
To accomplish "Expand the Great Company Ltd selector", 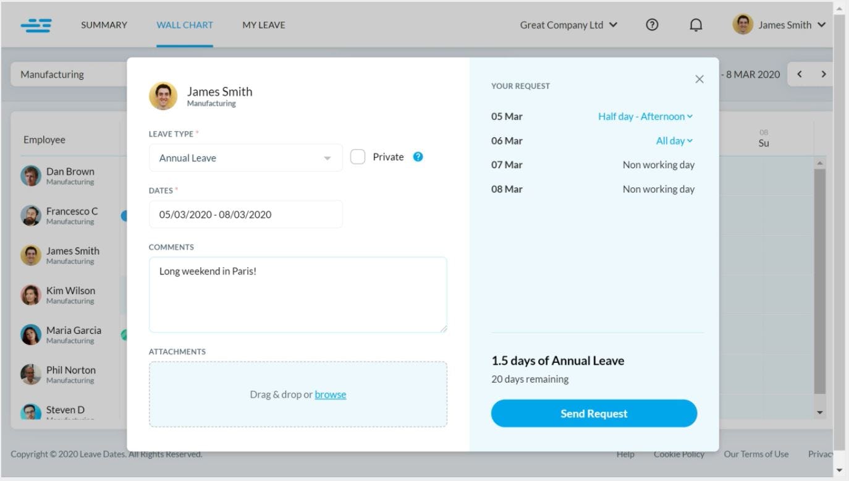I will pos(568,25).
